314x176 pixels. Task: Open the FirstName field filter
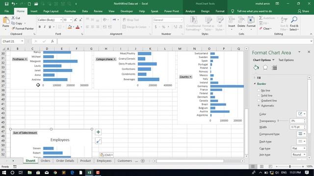[20, 59]
